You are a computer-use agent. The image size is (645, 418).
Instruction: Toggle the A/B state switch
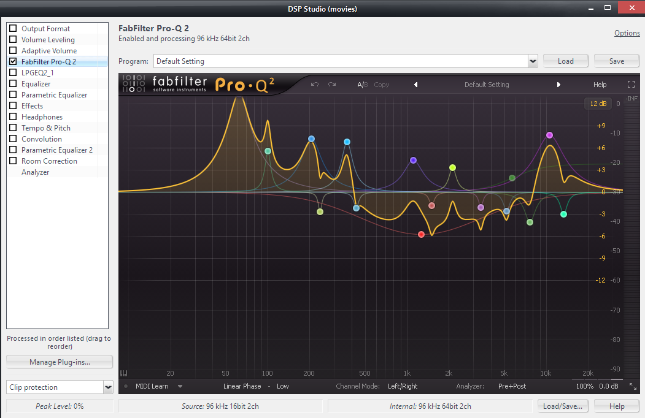(x=363, y=85)
